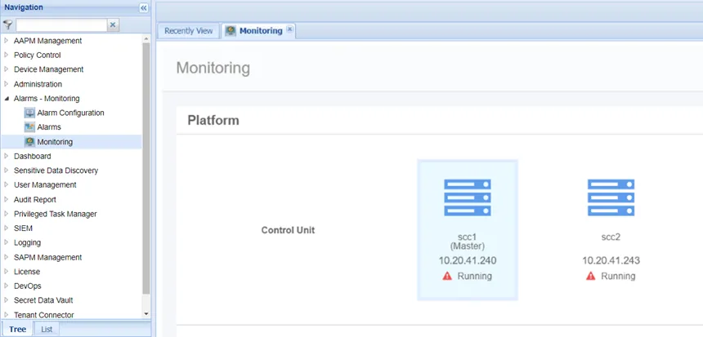Screen dimensions: 703x337
Task: Select SAPM Management label
Action: tap(48, 257)
